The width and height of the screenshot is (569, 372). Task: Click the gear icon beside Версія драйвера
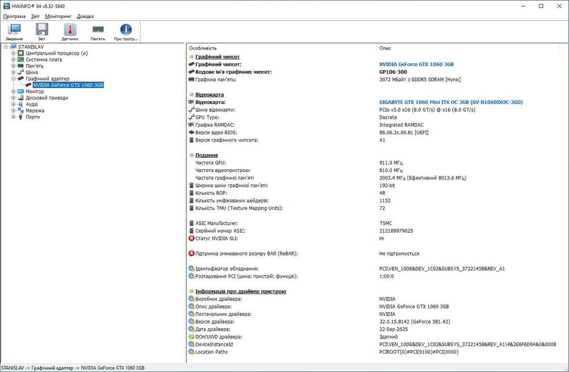point(192,321)
